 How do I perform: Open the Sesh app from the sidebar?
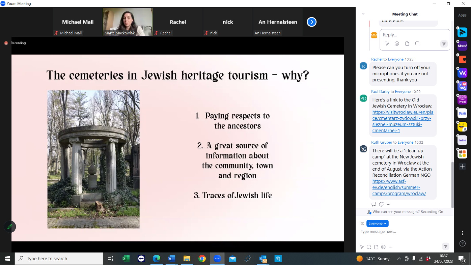tap(462, 113)
